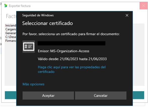Select the redacted certificate name

point(71,43)
